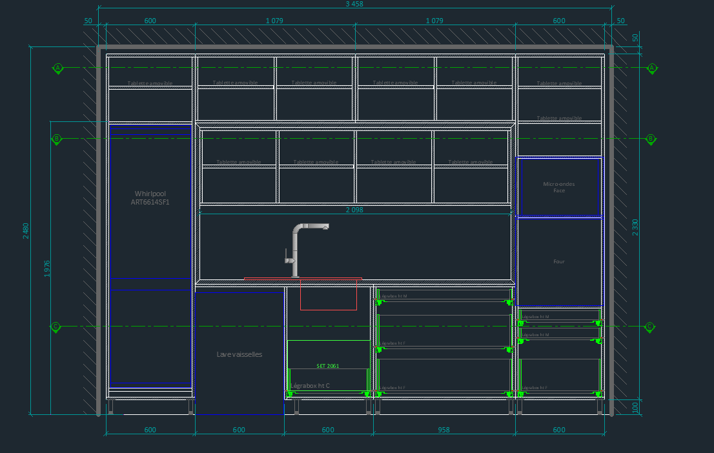The image size is (714, 453).
Task: Select the left section marker B
Action: tap(57, 139)
